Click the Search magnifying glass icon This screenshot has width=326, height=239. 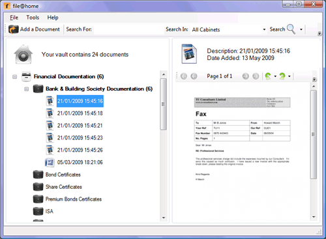291,29
